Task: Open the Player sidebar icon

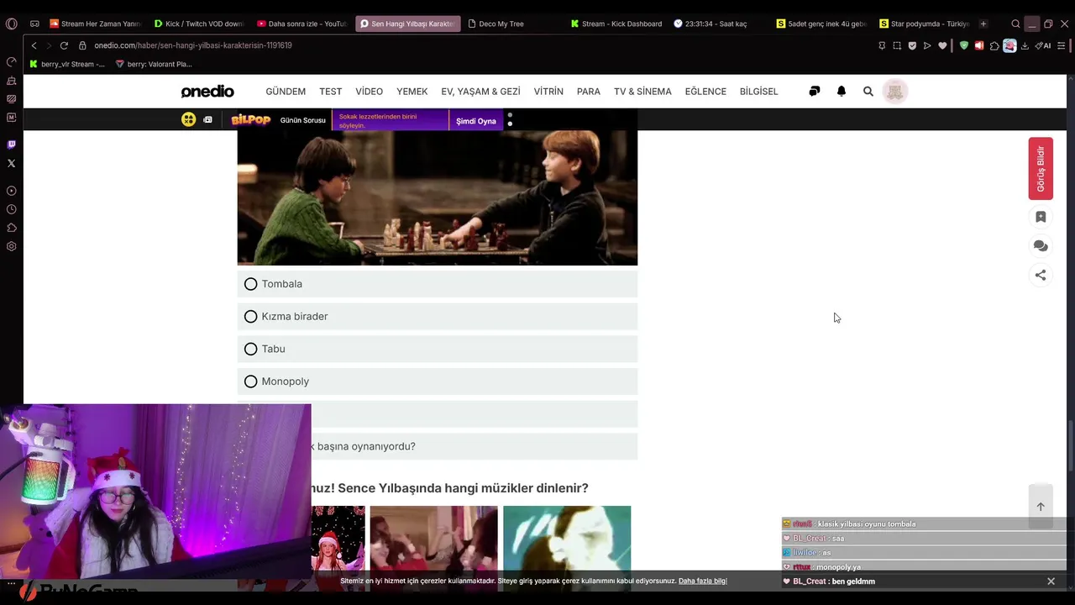Action: 11,191
